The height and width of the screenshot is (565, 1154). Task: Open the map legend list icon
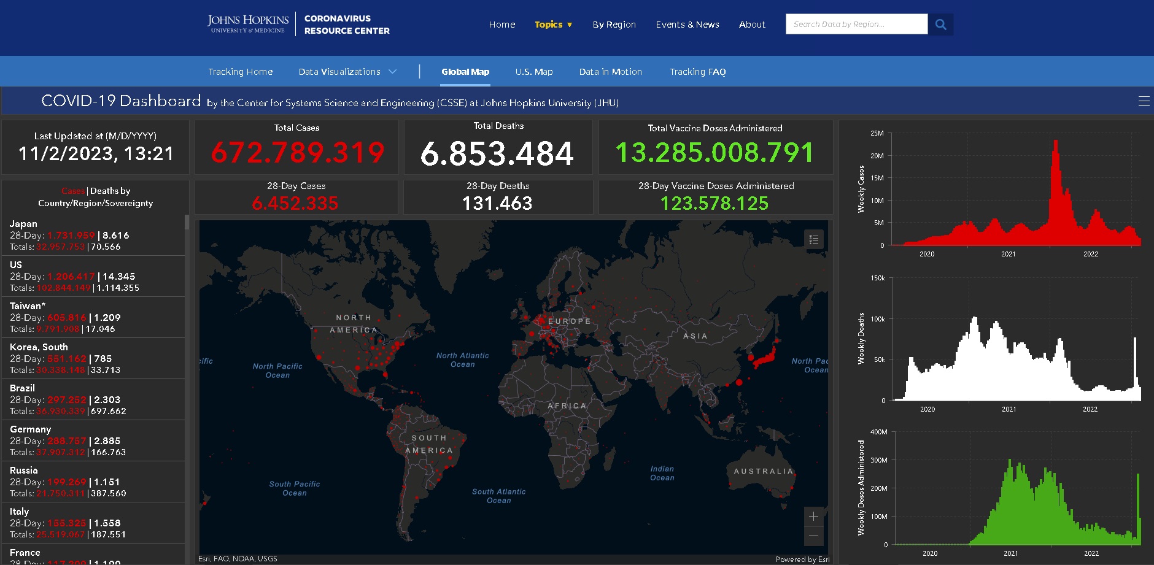[x=814, y=239]
